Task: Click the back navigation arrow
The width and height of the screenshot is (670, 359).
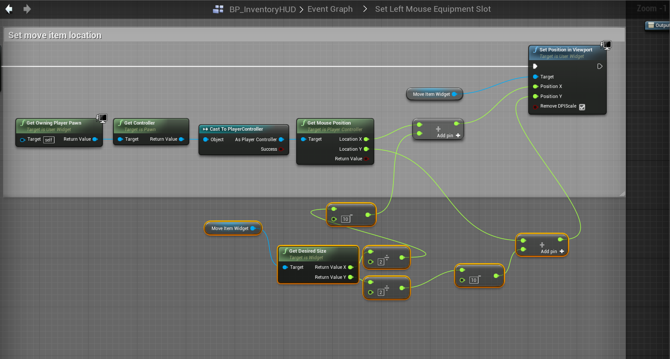Action: point(9,9)
